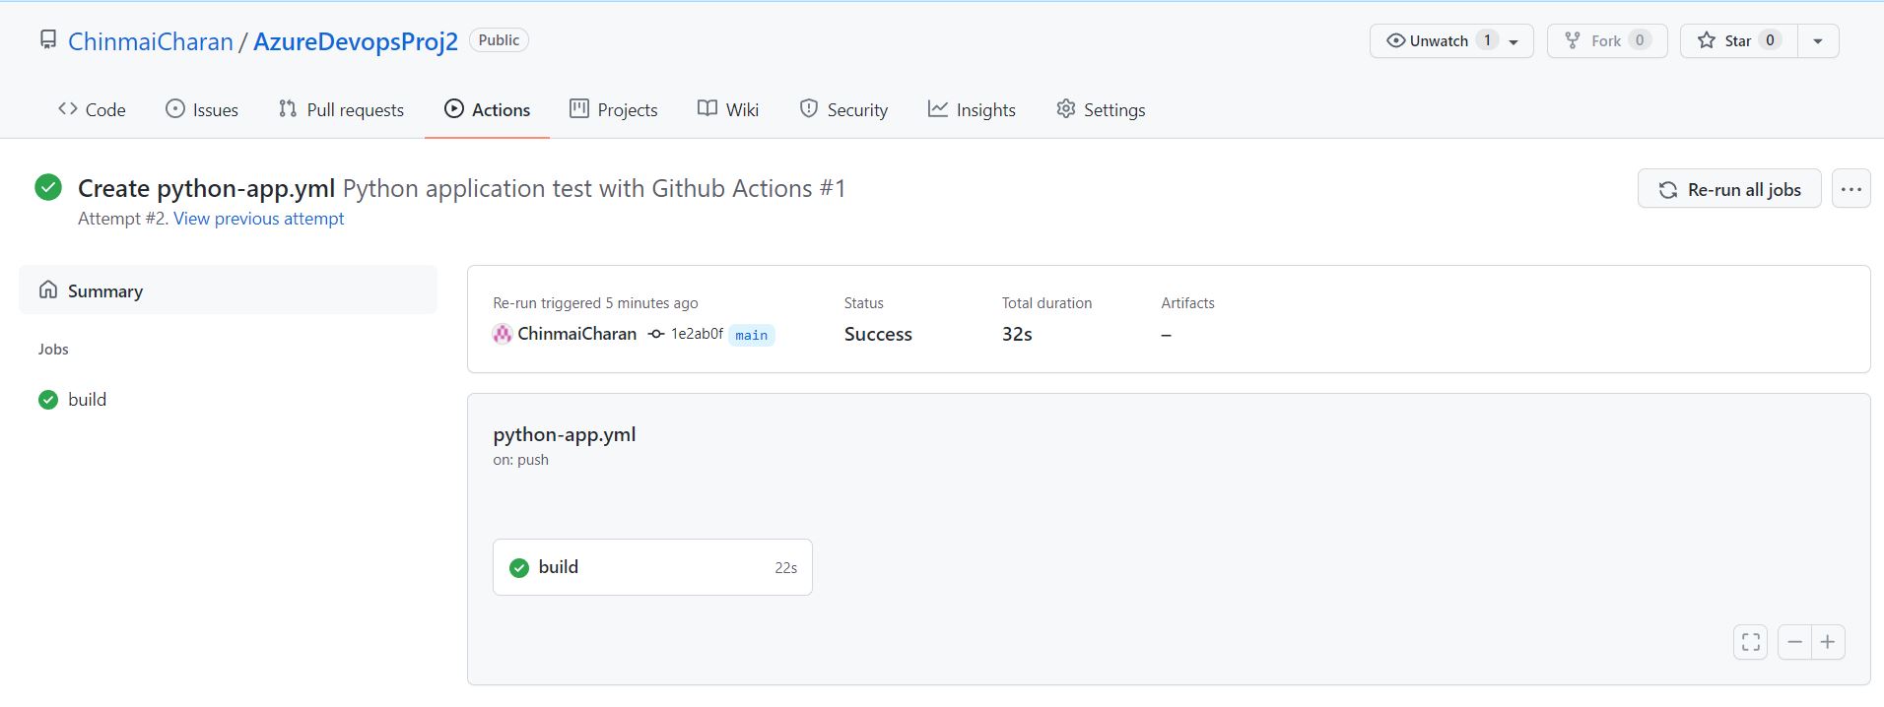Open the three-dots workflow options menu
The image size is (1884, 707).
click(1851, 189)
